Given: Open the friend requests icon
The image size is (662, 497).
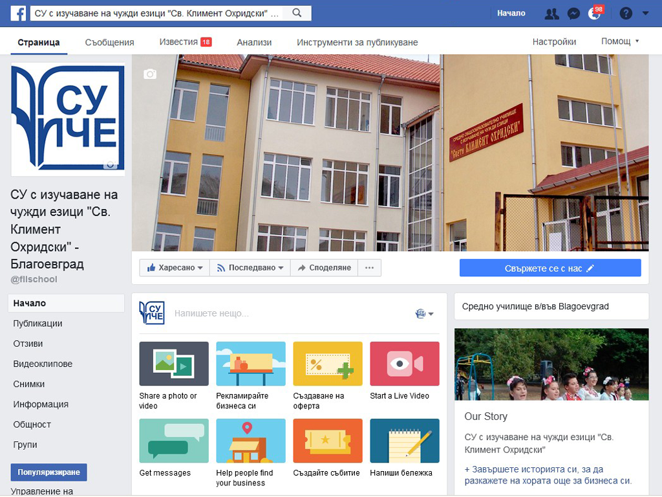Looking at the screenshot, I should [x=551, y=14].
